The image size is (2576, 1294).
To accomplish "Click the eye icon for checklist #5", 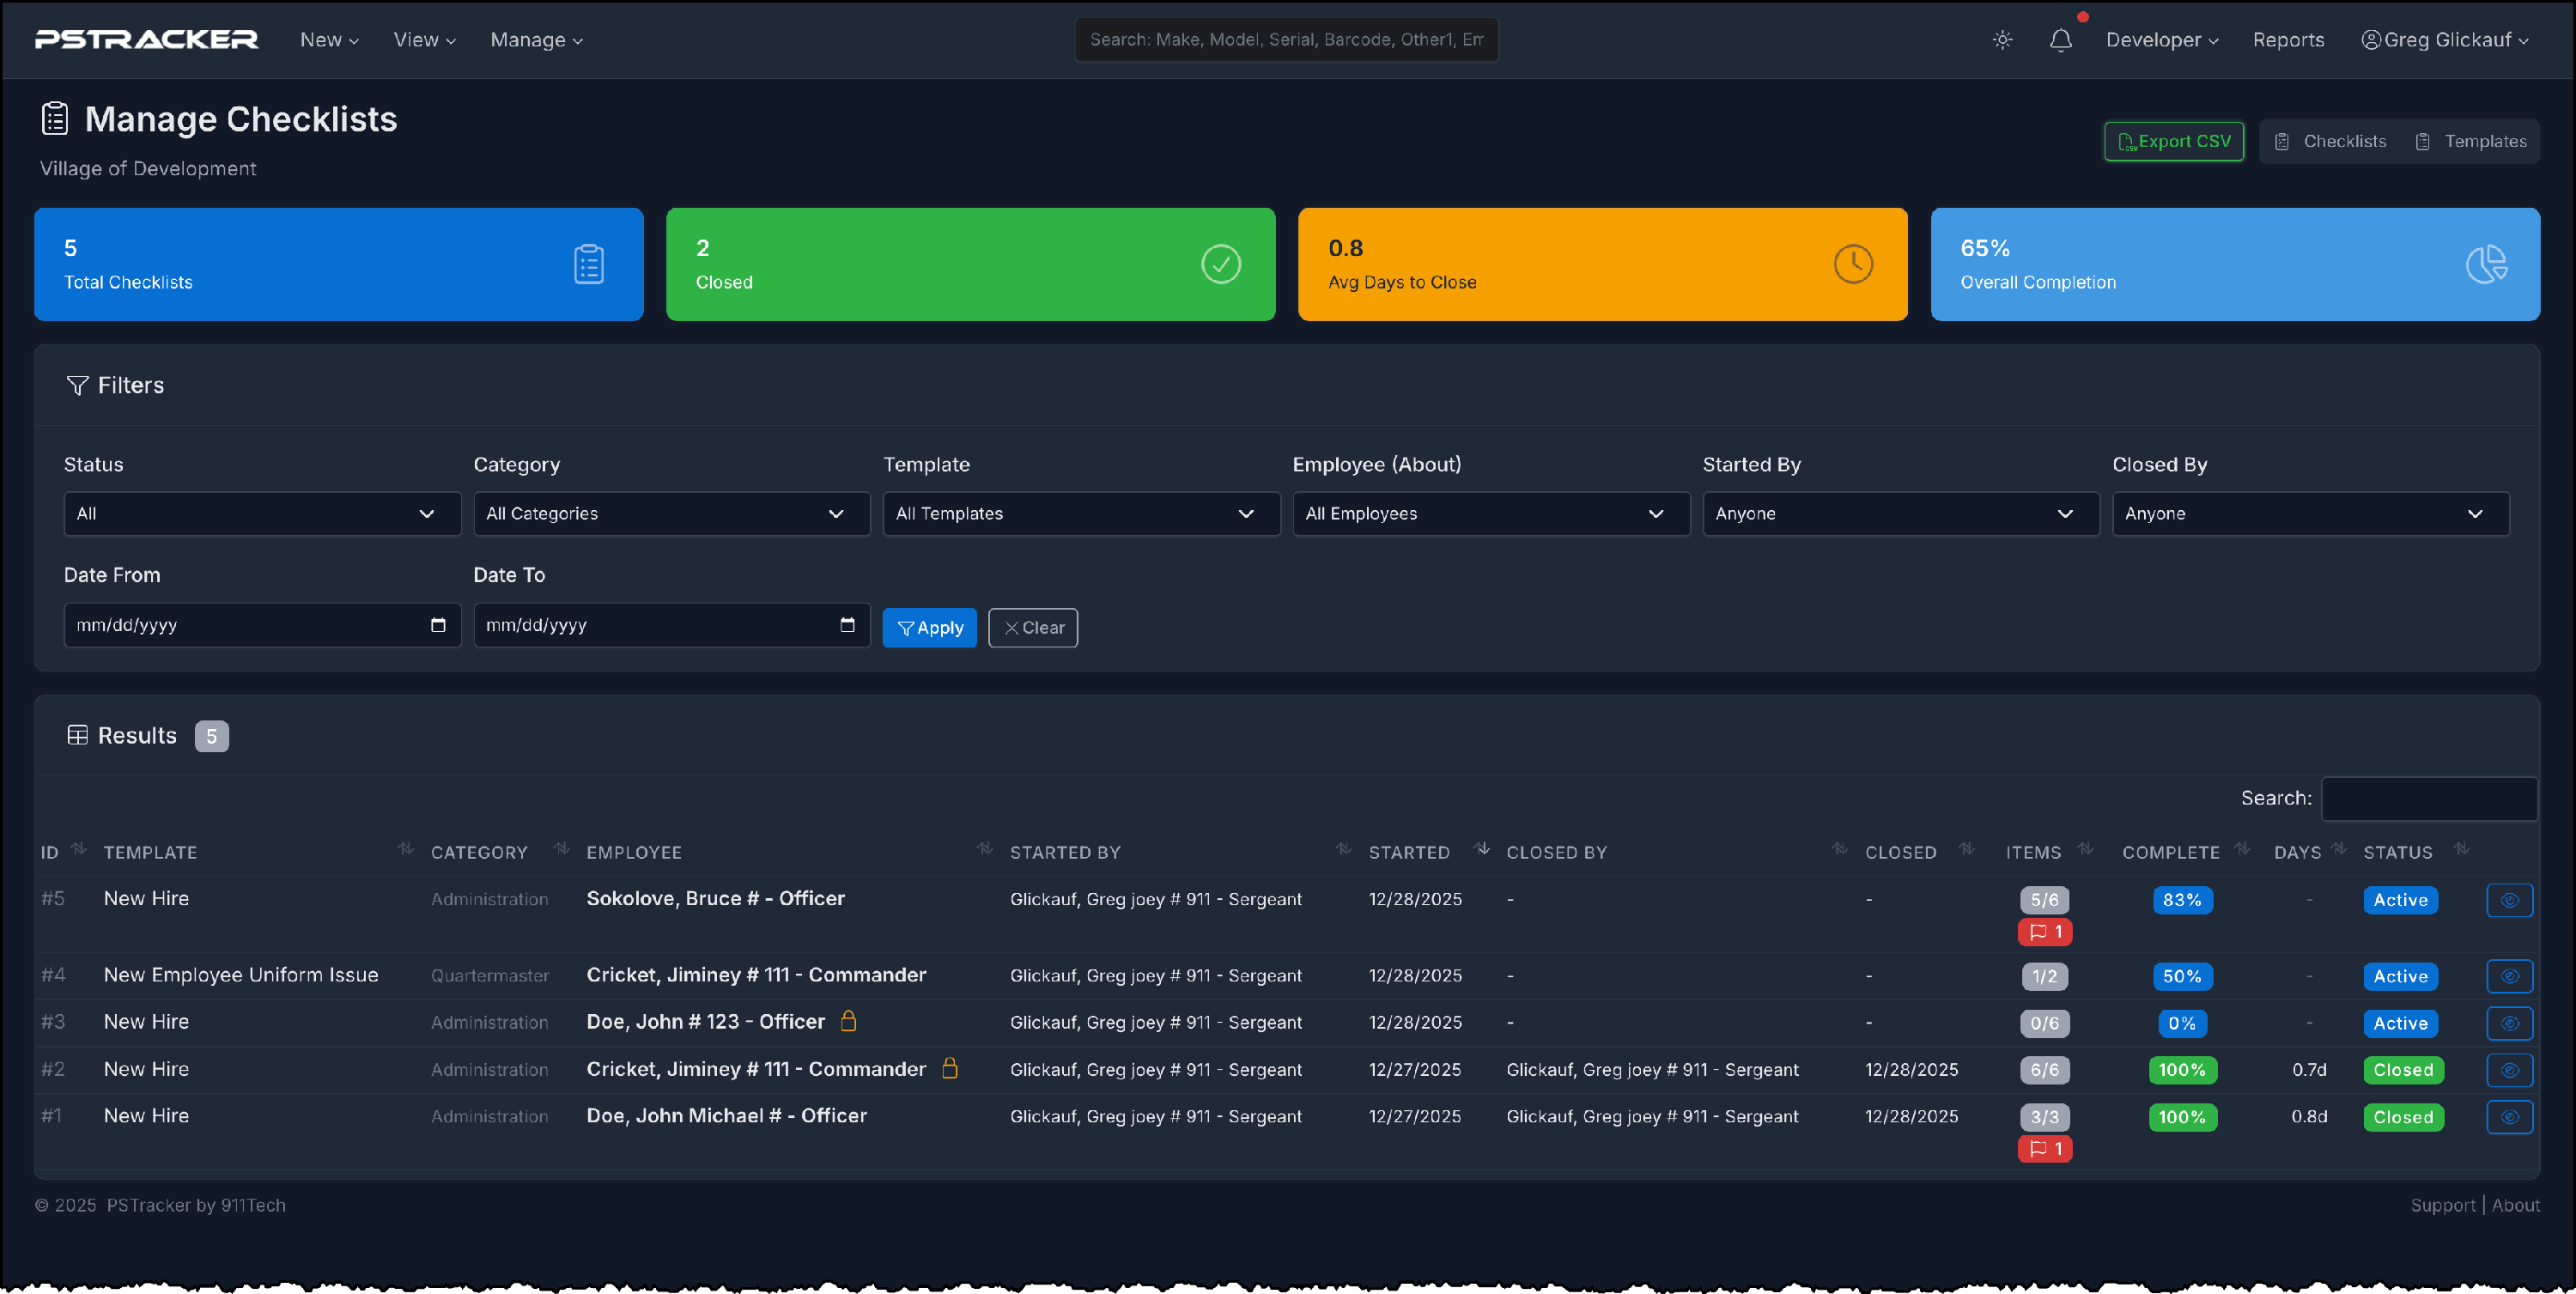I will pos(2509,900).
